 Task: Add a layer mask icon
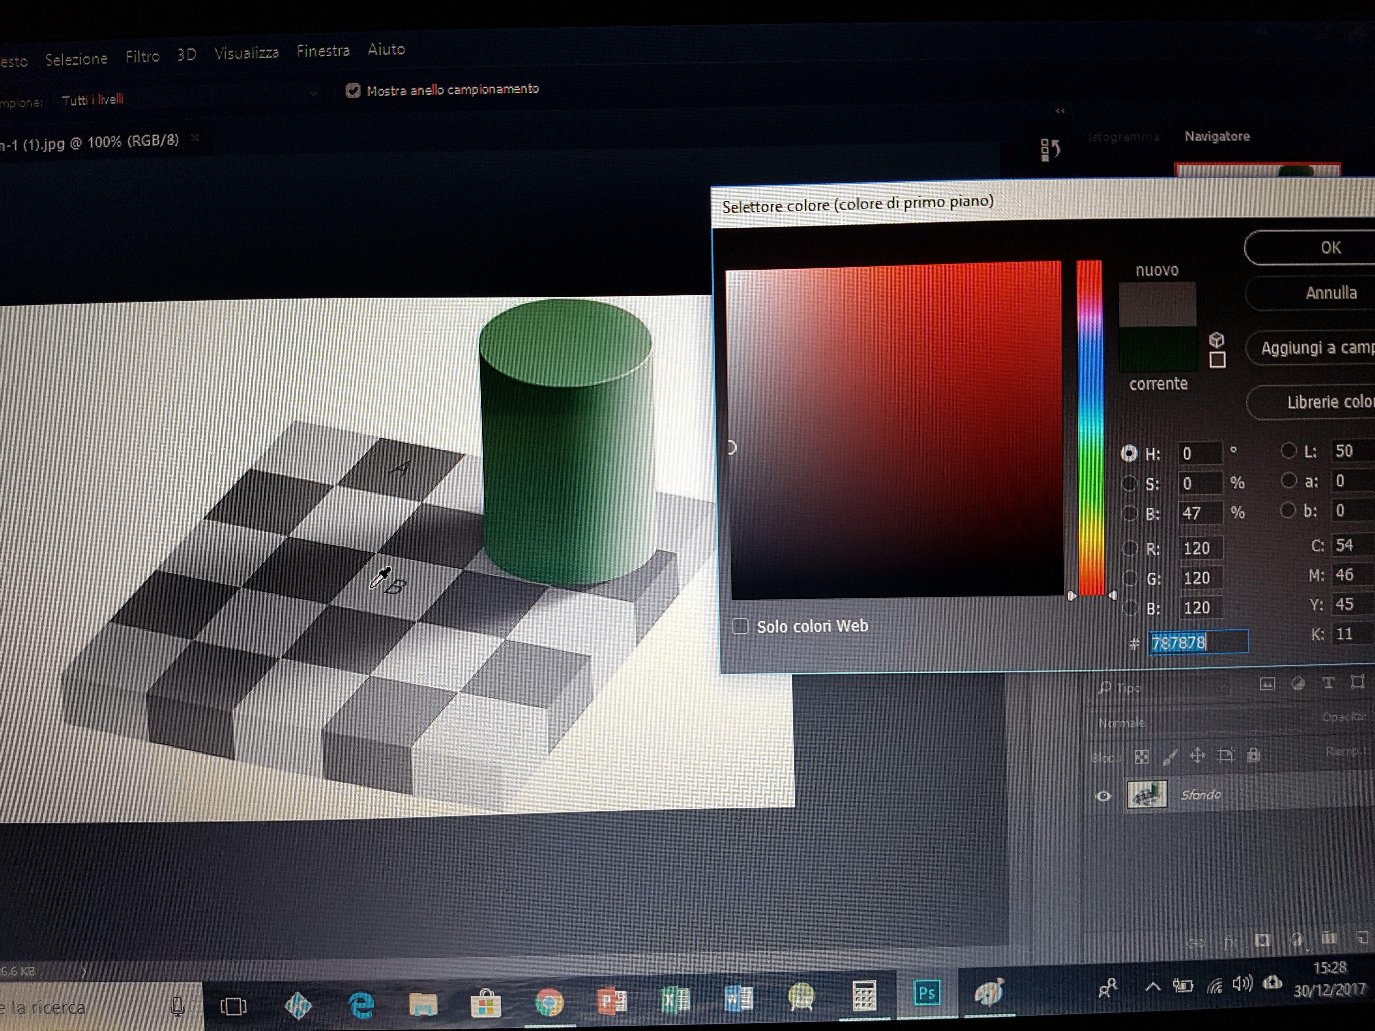point(1262,940)
